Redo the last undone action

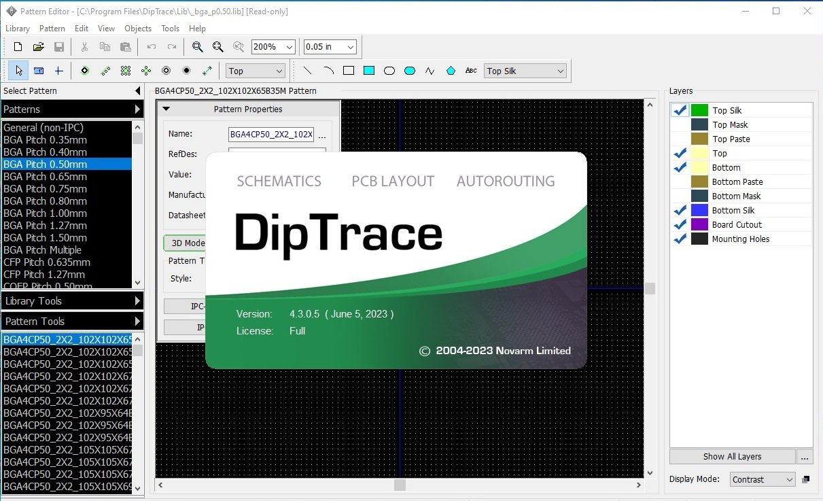(172, 47)
